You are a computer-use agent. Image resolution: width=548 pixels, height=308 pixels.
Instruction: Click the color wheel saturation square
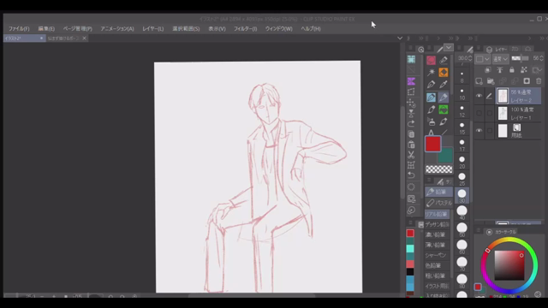pos(509,265)
